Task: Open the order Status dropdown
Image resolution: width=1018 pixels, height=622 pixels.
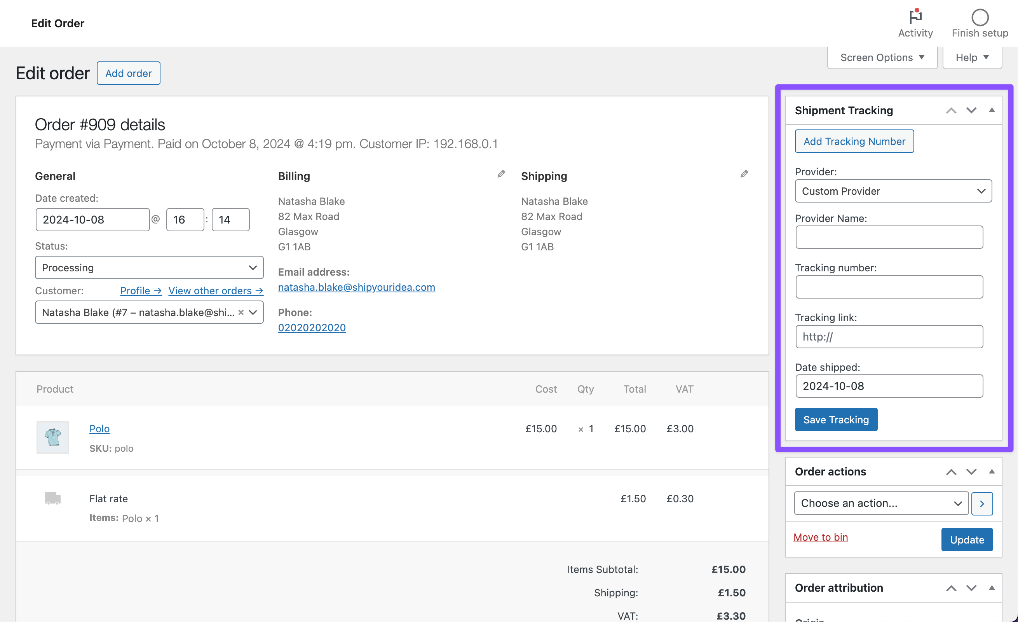Action: click(149, 267)
